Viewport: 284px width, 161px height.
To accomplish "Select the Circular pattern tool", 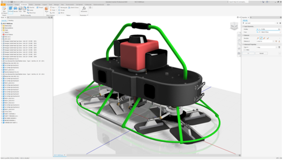I will pyautogui.click(x=61, y=10).
